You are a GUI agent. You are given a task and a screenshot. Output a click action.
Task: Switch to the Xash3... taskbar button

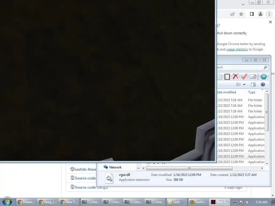click(198, 202)
